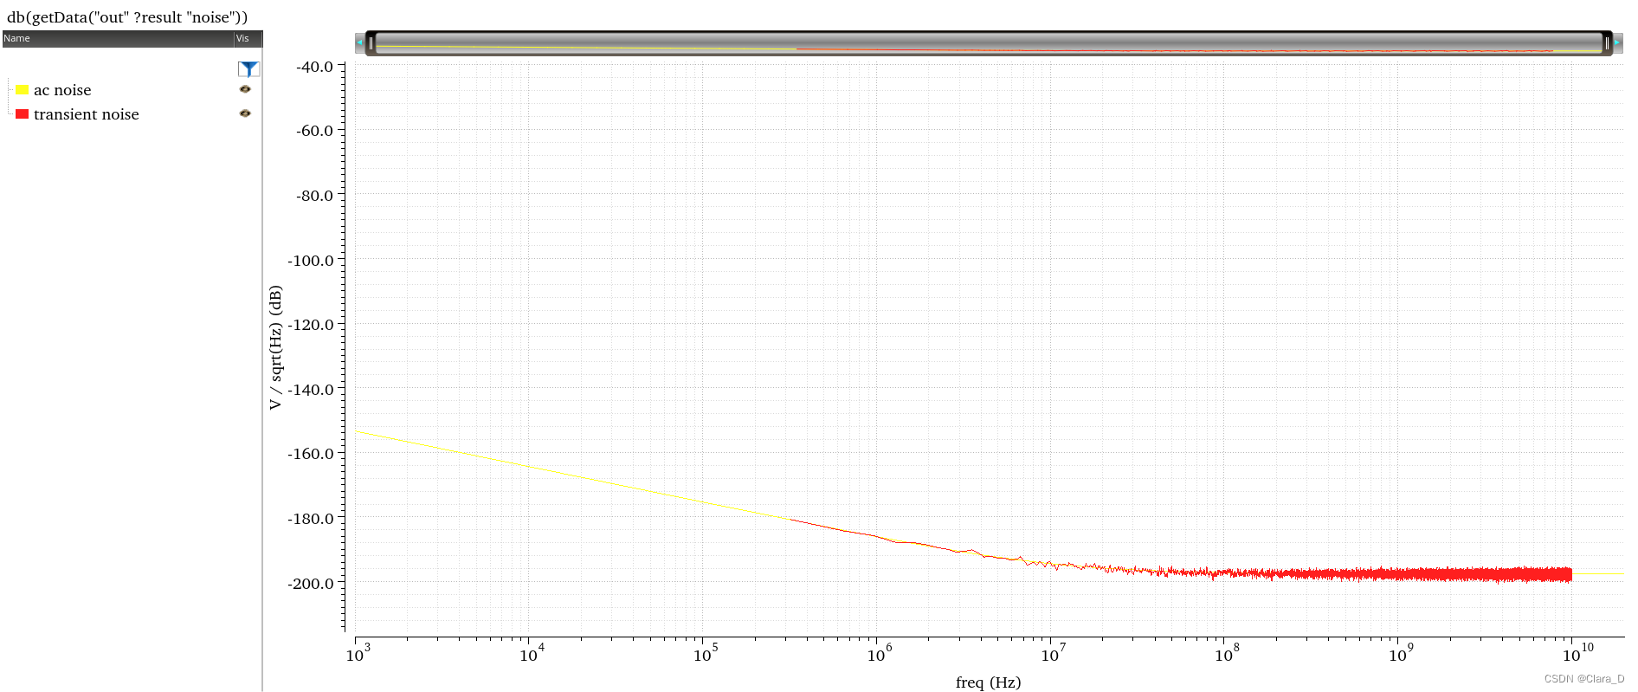Click the yellow ac noise color swatch

click(x=23, y=90)
